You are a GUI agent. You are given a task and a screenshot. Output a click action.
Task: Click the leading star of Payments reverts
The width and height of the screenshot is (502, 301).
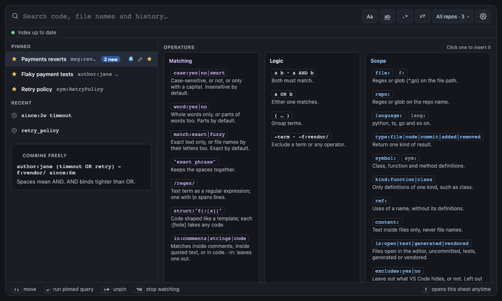(x=14, y=59)
